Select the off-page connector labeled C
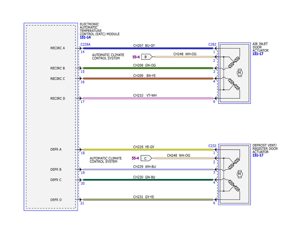Viewport: 302px width, 233px height. [146, 158]
